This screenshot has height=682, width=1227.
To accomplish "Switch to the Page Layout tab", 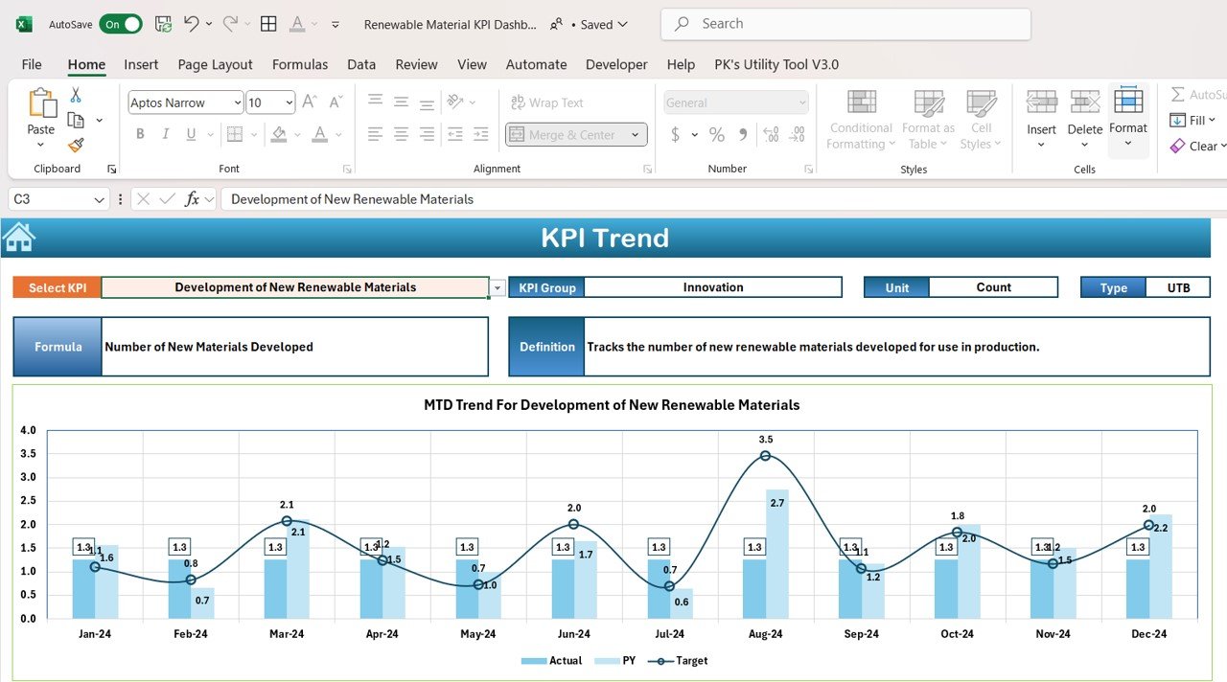I will tap(215, 64).
